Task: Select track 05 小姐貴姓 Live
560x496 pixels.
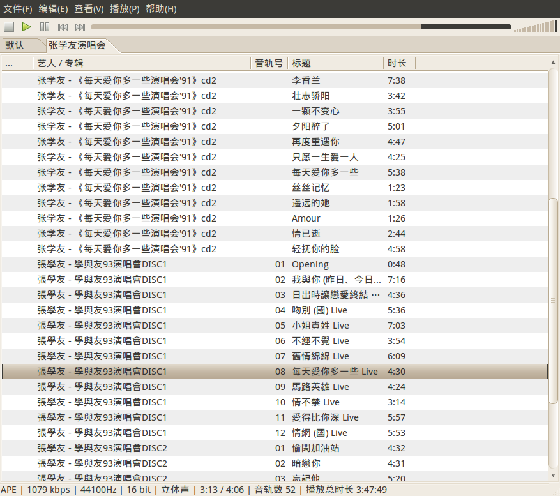Action: (275, 326)
